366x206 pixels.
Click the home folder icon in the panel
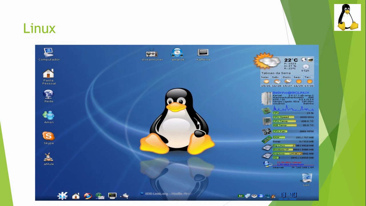(x=76, y=196)
